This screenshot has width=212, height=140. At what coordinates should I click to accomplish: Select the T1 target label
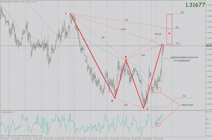coord(178,43)
